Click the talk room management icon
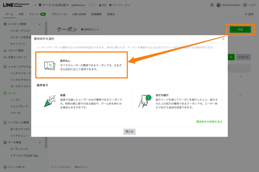This screenshot has width=259, height=172. [x=5, y=122]
